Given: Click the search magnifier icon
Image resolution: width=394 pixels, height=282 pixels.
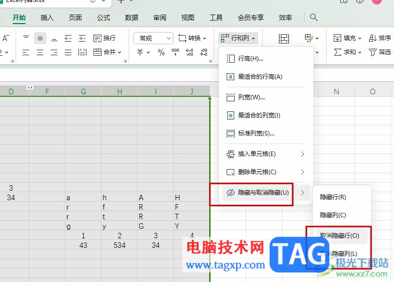Looking at the screenshot, I should 314,17.
